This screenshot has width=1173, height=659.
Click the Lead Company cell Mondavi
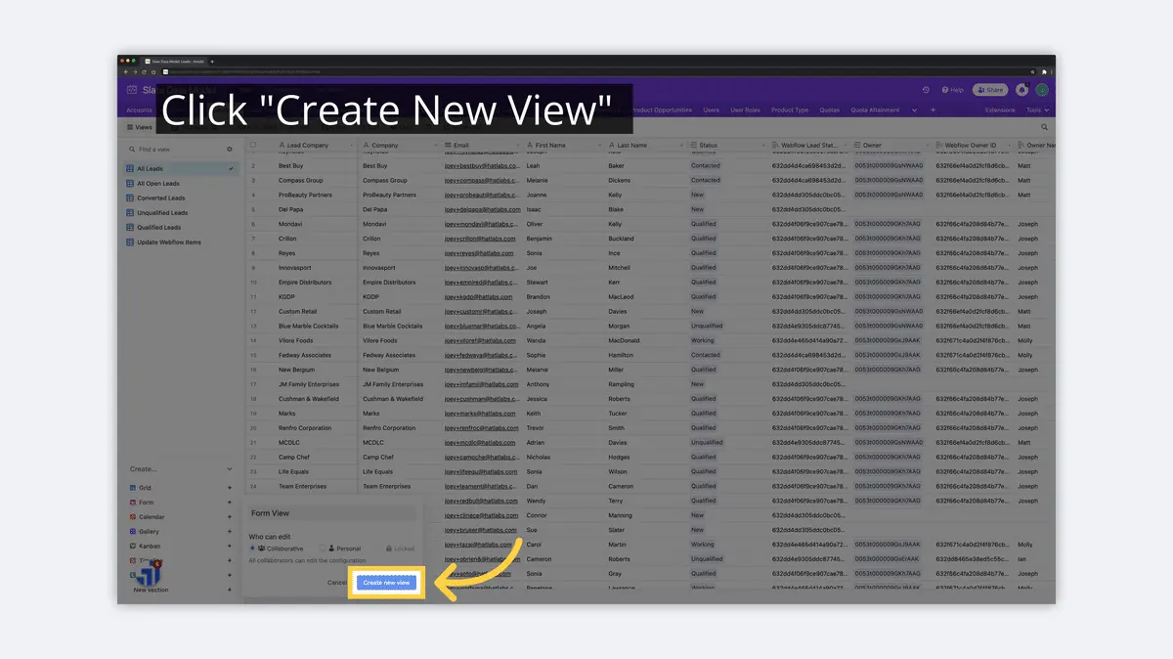290,224
